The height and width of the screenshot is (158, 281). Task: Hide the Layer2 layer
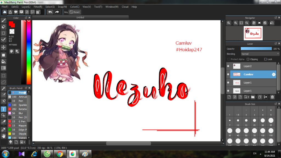coord(228,66)
